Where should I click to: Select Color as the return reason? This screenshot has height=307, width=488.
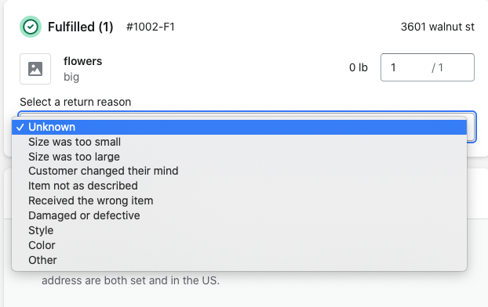point(239,245)
